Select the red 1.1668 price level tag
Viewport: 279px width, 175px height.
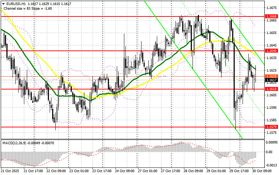click(271, 16)
